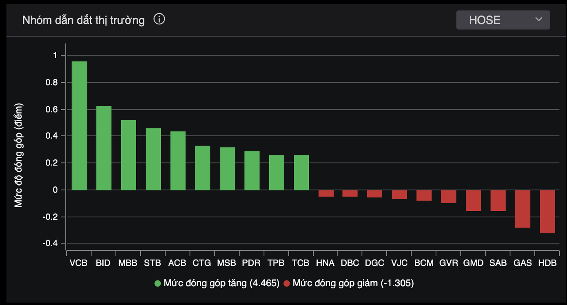Click the red SAB bar
The image size is (567, 305).
[498, 201]
